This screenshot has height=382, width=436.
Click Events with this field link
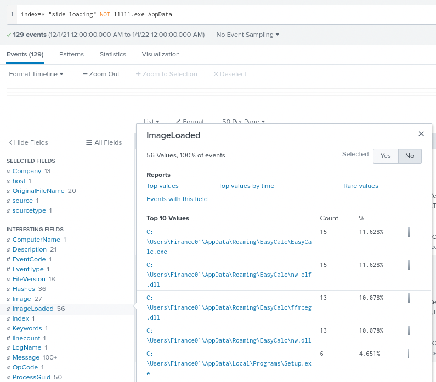click(x=177, y=199)
